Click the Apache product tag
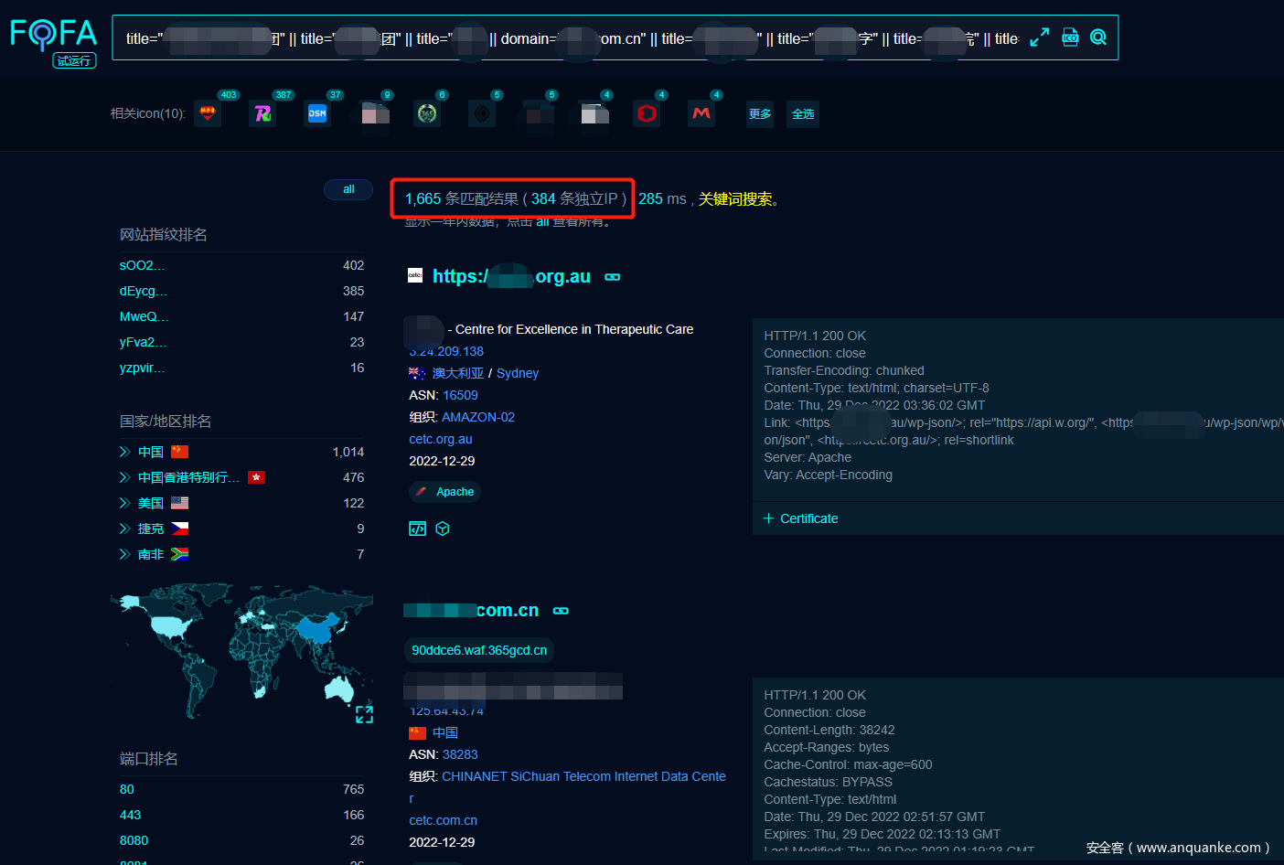 445,492
